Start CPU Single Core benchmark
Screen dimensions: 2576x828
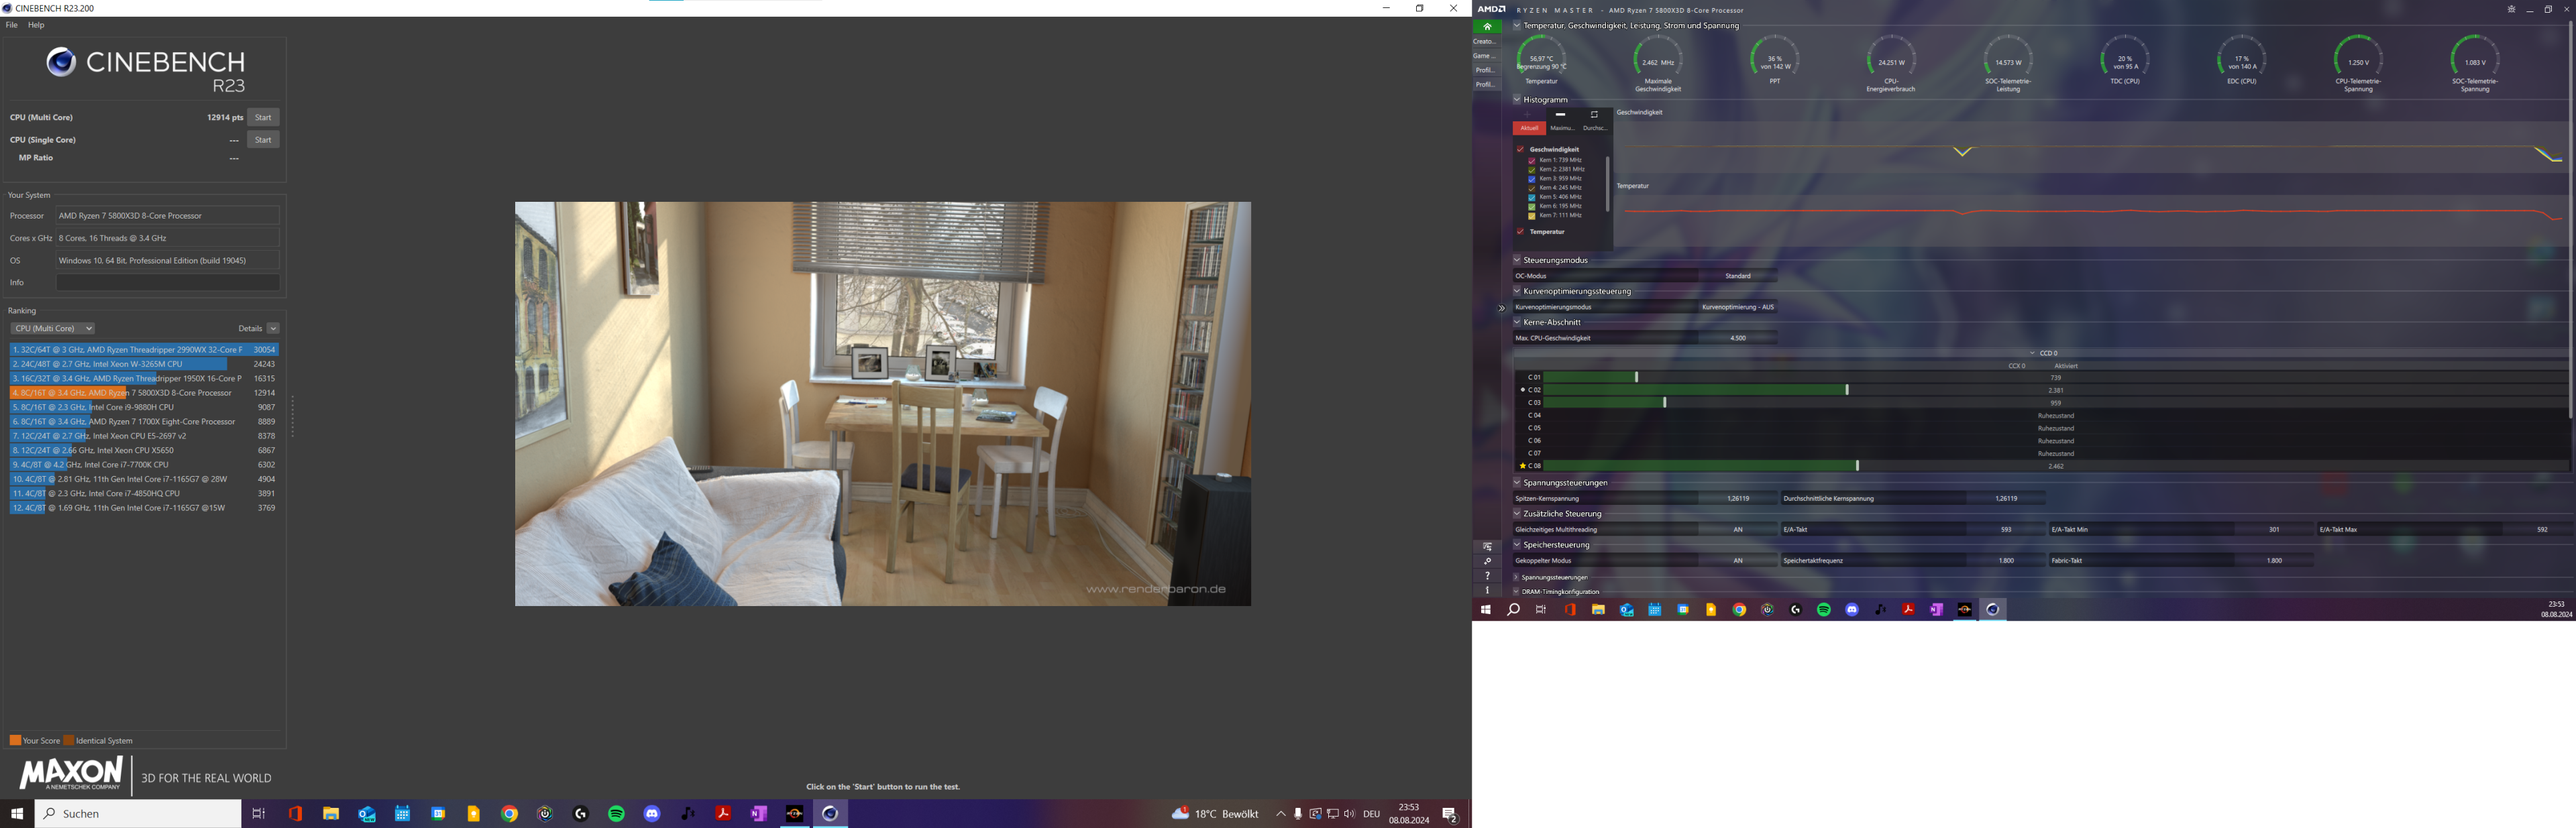point(263,140)
